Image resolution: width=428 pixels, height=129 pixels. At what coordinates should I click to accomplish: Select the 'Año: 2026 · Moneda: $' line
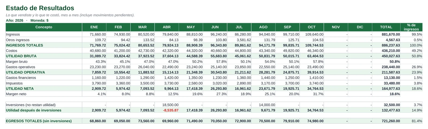pyautogui.click(x=27, y=20)
